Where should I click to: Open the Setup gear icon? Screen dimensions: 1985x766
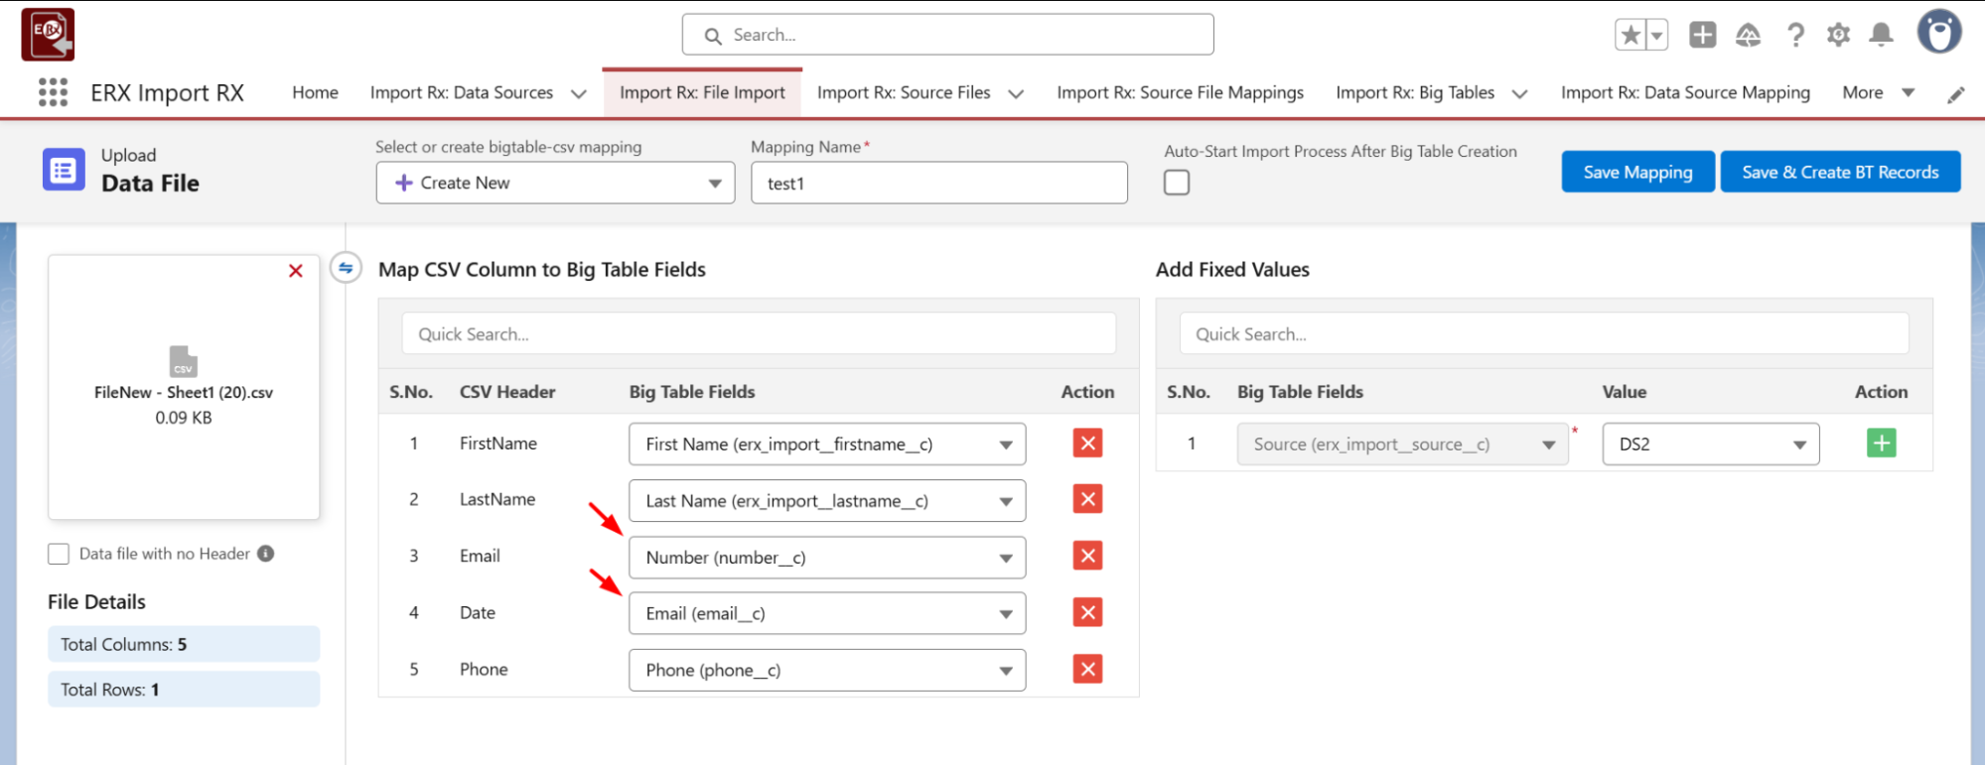pos(1838,36)
